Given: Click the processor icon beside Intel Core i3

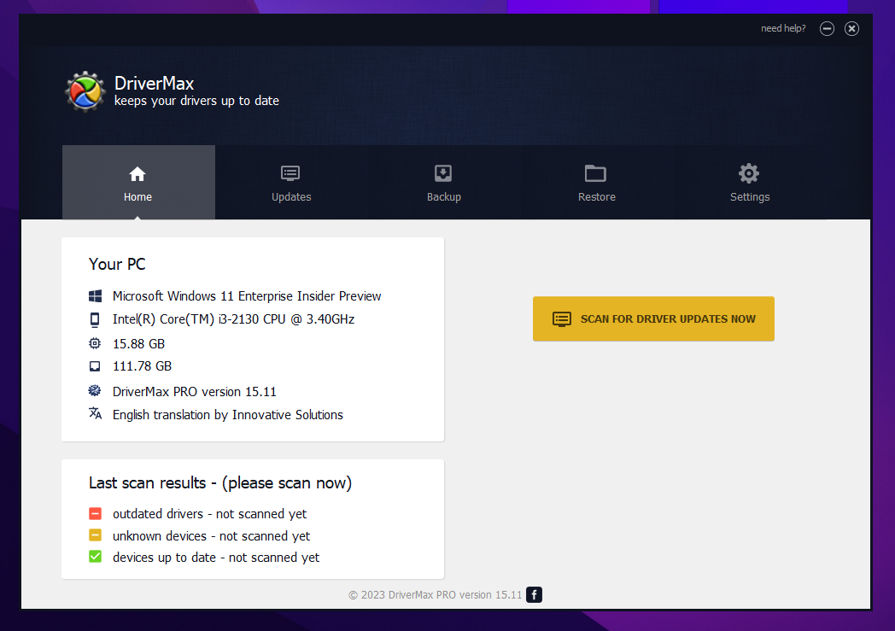Looking at the screenshot, I should point(95,319).
